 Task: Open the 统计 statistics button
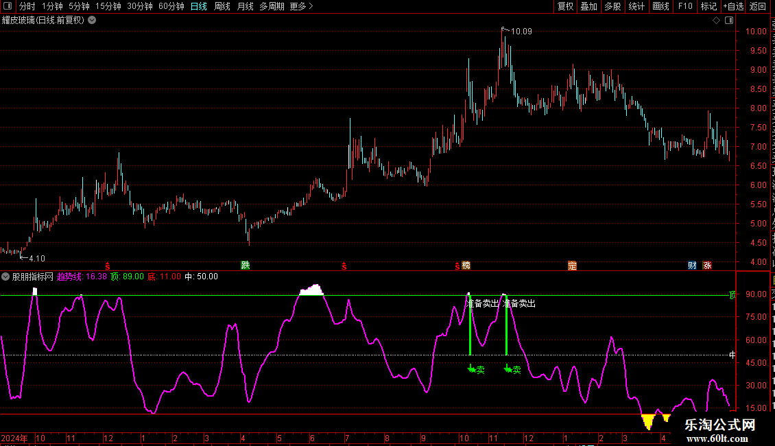click(636, 6)
